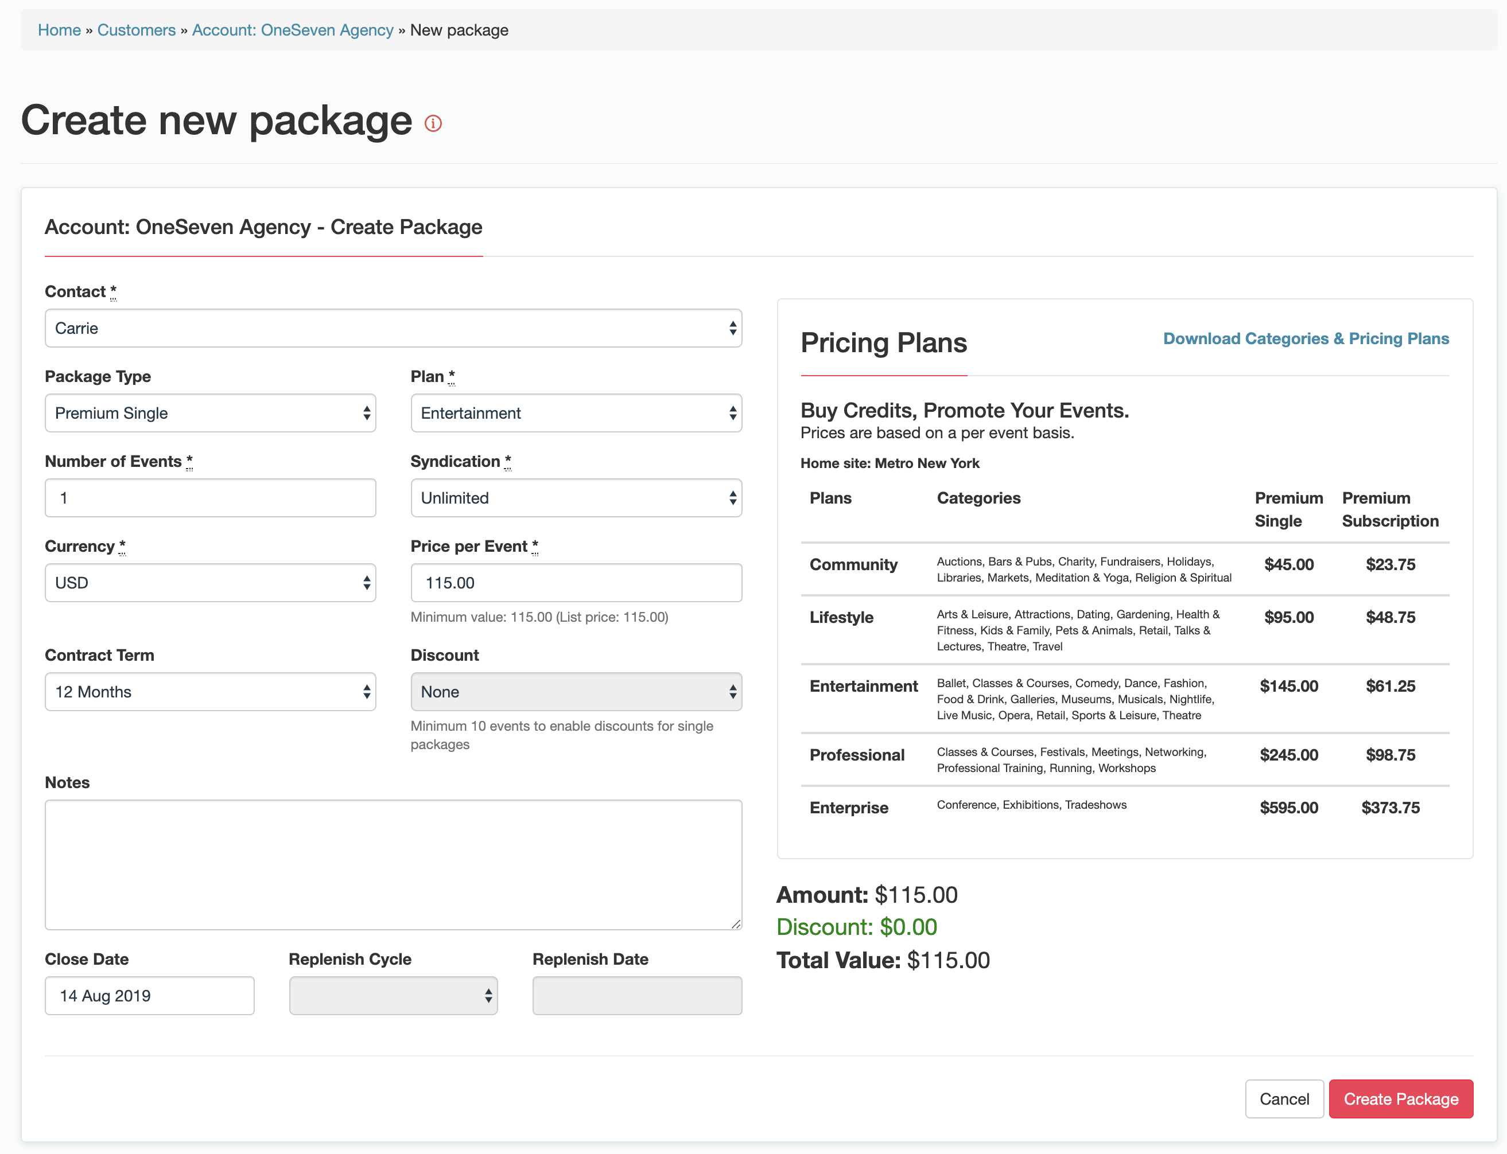Image resolution: width=1507 pixels, height=1154 pixels.
Task: Click the Categories column header
Action: [x=978, y=498]
